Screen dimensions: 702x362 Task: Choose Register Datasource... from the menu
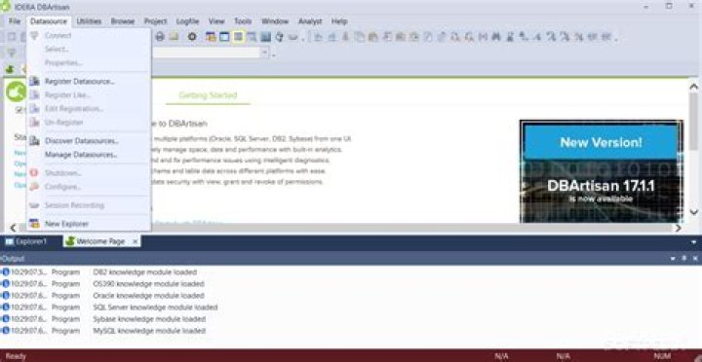pos(89,82)
